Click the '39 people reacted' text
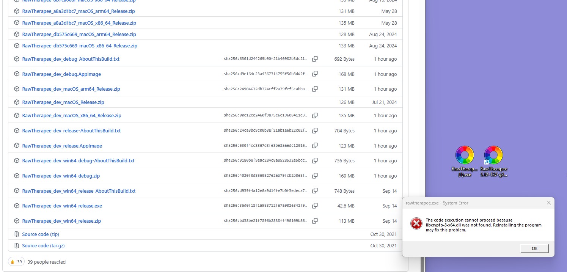The width and height of the screenshot is (567, 272). pyautogui.click(x=47, y=262)
